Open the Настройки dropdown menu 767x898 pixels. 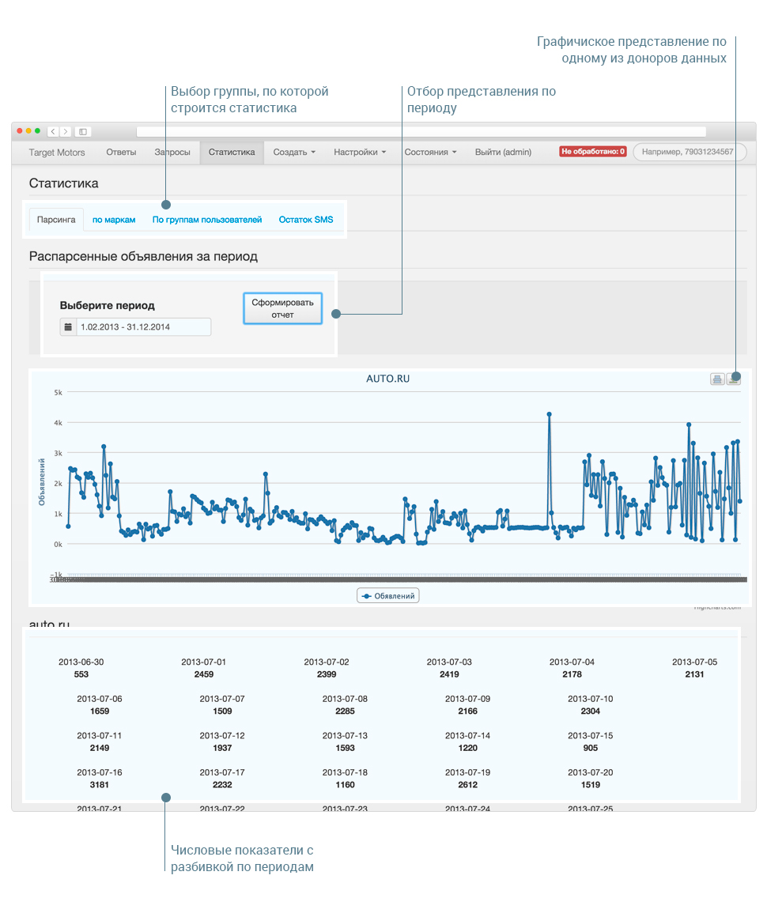tap(360, 153)
